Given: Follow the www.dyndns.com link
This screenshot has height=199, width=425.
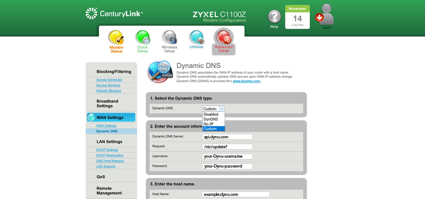Looking at the screenshot, I should (x=246, y=81).
